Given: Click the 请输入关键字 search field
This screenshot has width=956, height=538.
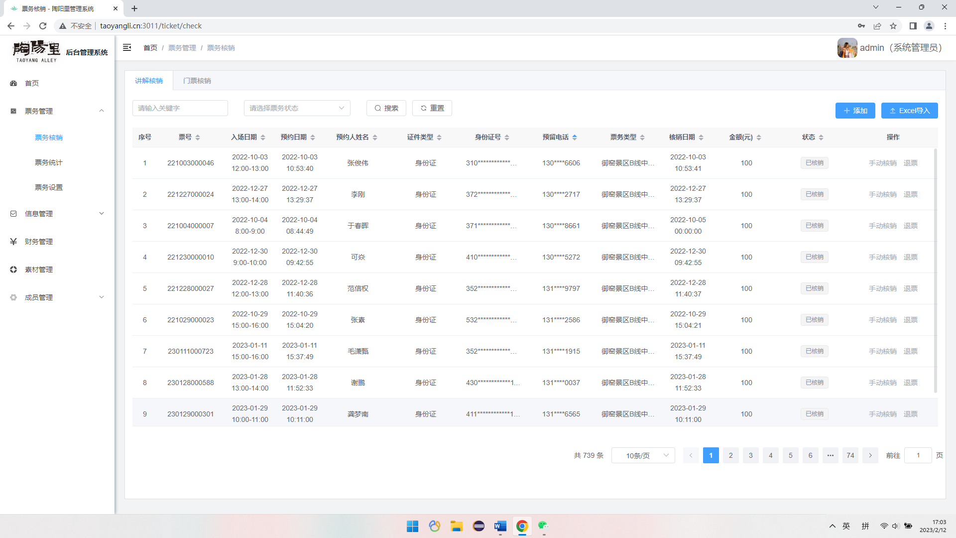Looking at the screenshot, I should tap(180, 108).
